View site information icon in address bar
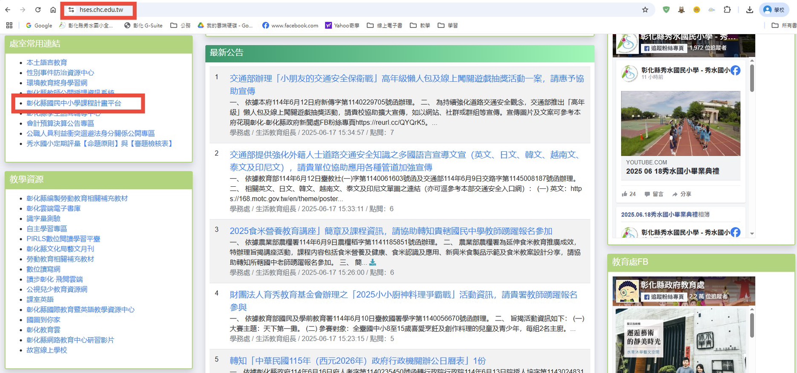The height and width of the screenshot is (373, 797). [71, 10]
